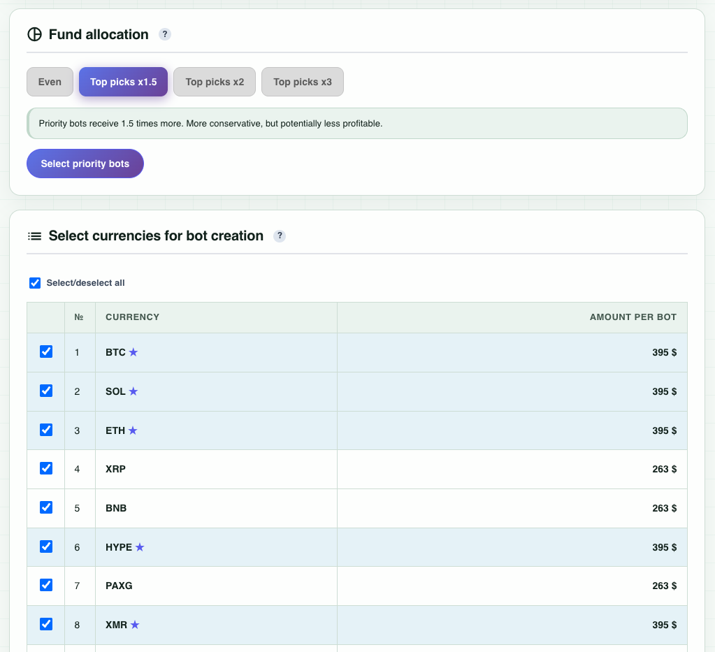Click the 263 $ amount in XRP row
The width and height of the screenshot is (715, 652).
(665, 469)
